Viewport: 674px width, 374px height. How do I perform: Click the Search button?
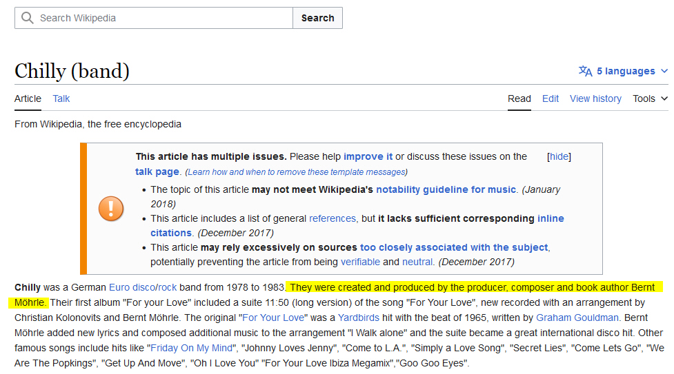pyautogui.click(x=317, y=18)
